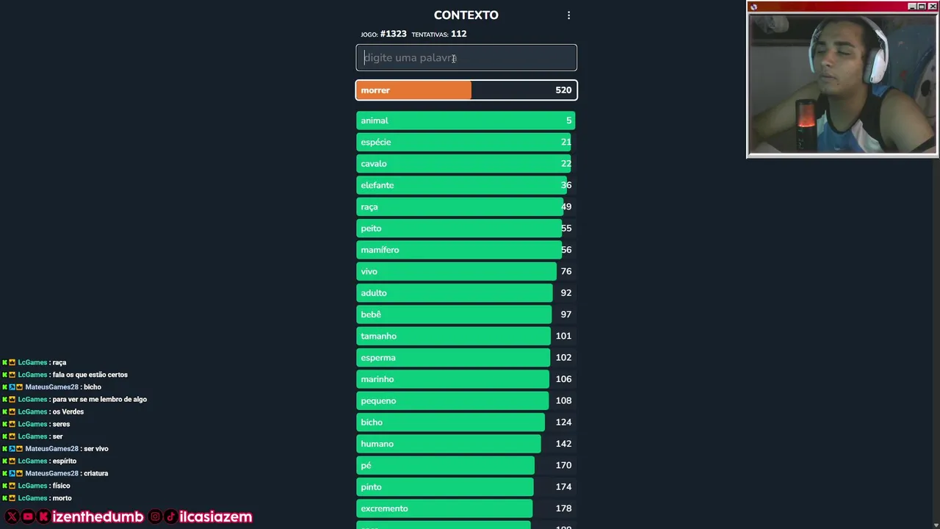Click MateusGames28's 'criatura' chat message
The height and width of the screenshot is (529, 940).
(x=95, y=473)
